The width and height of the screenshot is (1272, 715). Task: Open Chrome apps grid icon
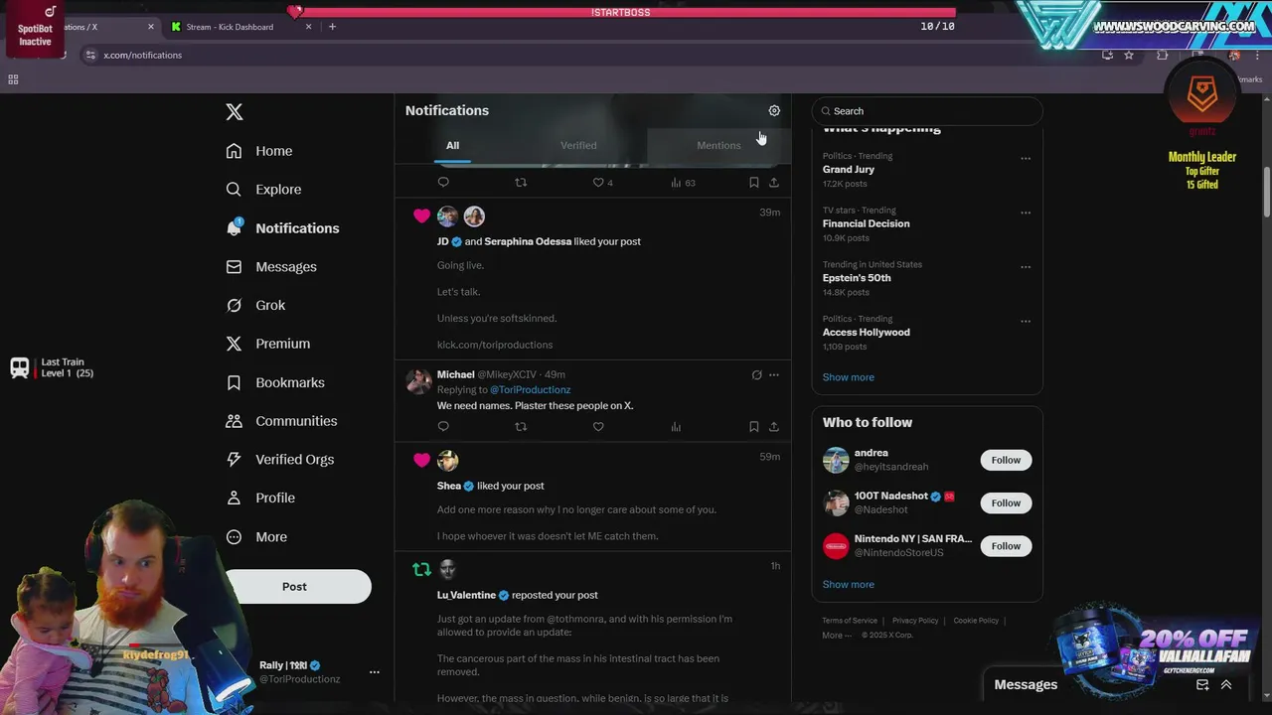13,79
